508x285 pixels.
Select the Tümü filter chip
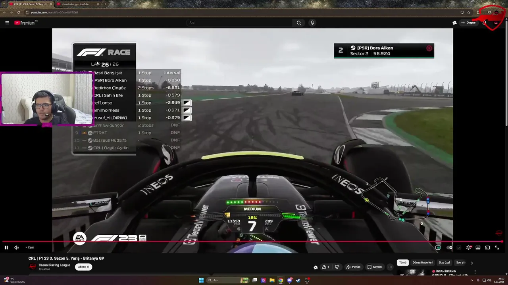click(403, 262)
